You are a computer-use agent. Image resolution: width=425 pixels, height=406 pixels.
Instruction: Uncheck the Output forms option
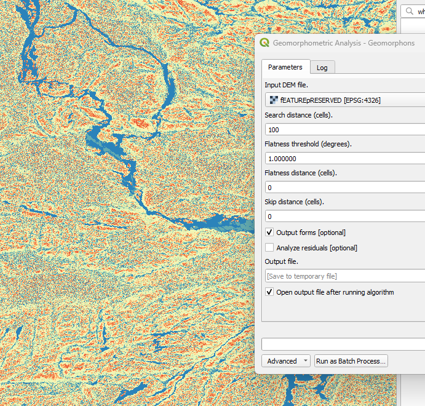tap(269, 232)
